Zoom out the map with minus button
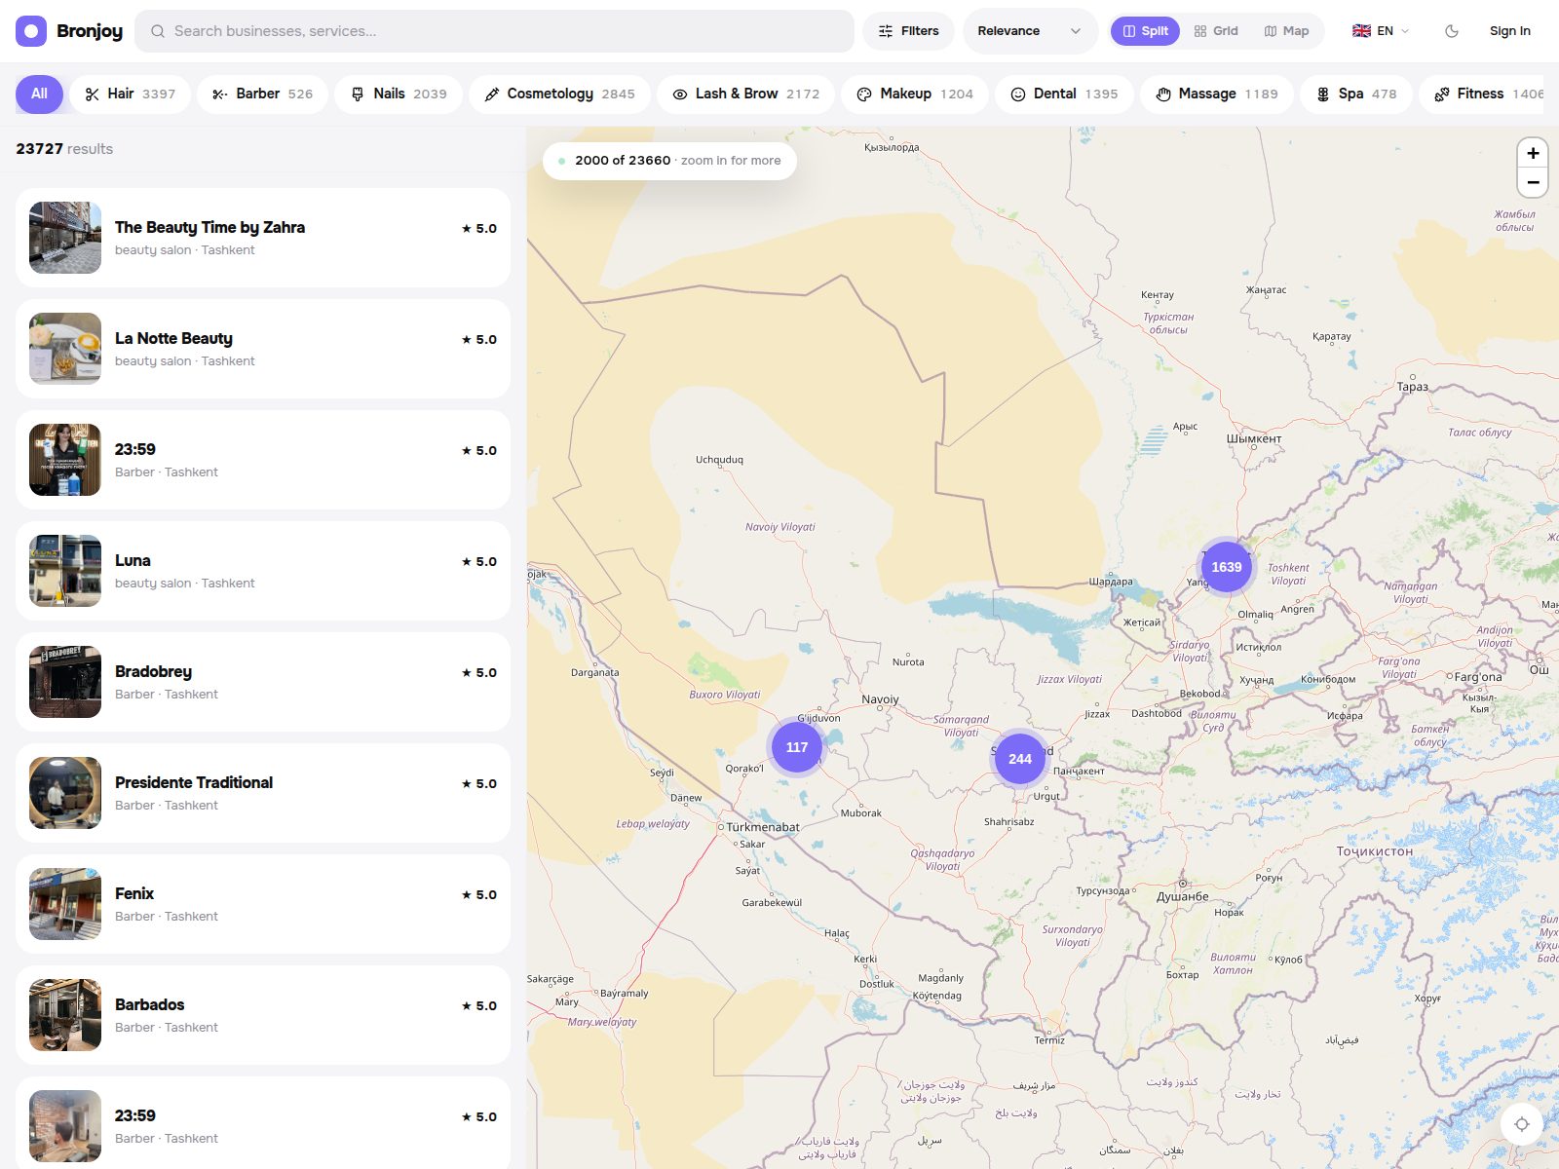Viewport: 1559px width, 1169px height. pyautogui.click(x=1533, y=182)
